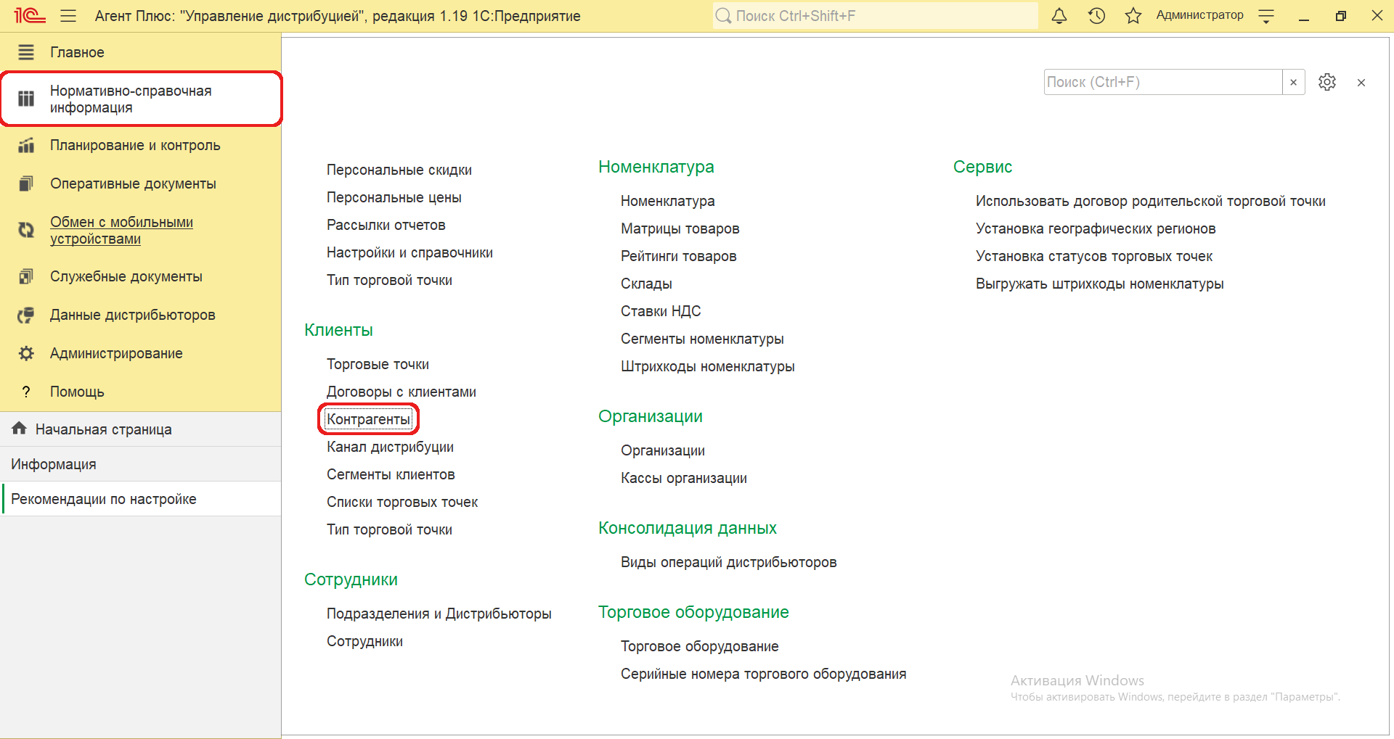
Task: Open the Главное section
Action: 77,52
